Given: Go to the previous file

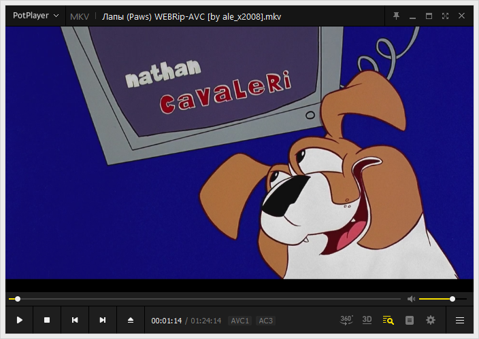Looking at the screenshot, I should tap(75, 320).
